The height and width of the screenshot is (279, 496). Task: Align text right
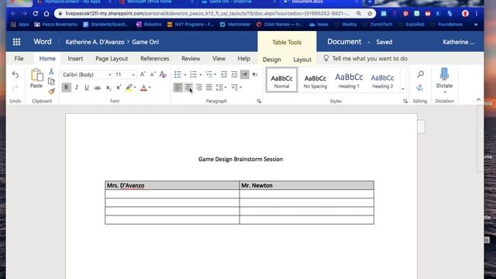click(x=198, y=88)
